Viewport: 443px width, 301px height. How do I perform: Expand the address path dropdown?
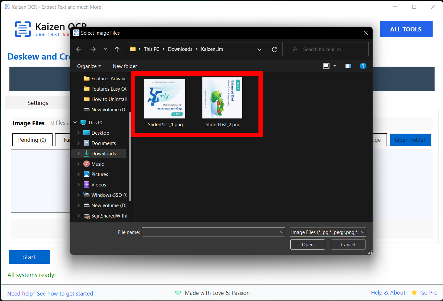pos(259,50)
